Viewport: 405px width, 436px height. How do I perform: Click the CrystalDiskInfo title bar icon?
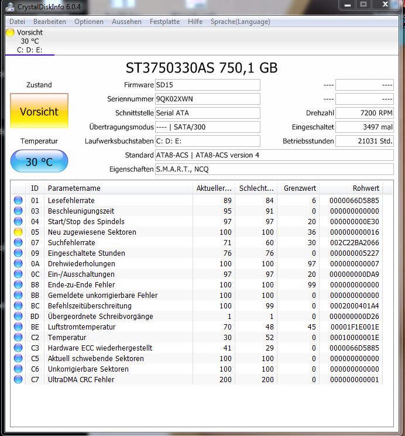pyautogui.click(x=10, y=7)
